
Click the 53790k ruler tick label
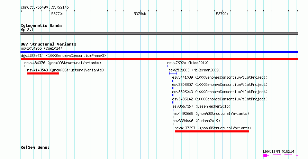coord(222,14)
